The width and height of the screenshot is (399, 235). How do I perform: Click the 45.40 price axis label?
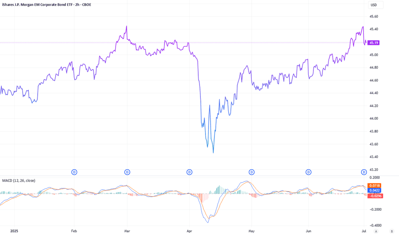coord(374,29)
